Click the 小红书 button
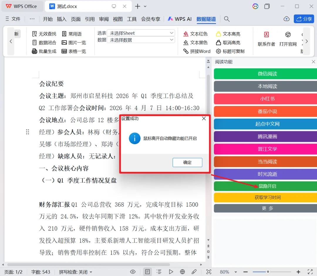 pyautogui.click(x=265, y=99)
